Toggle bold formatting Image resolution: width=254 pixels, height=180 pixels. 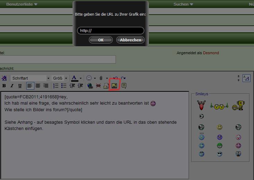[4, 85]
